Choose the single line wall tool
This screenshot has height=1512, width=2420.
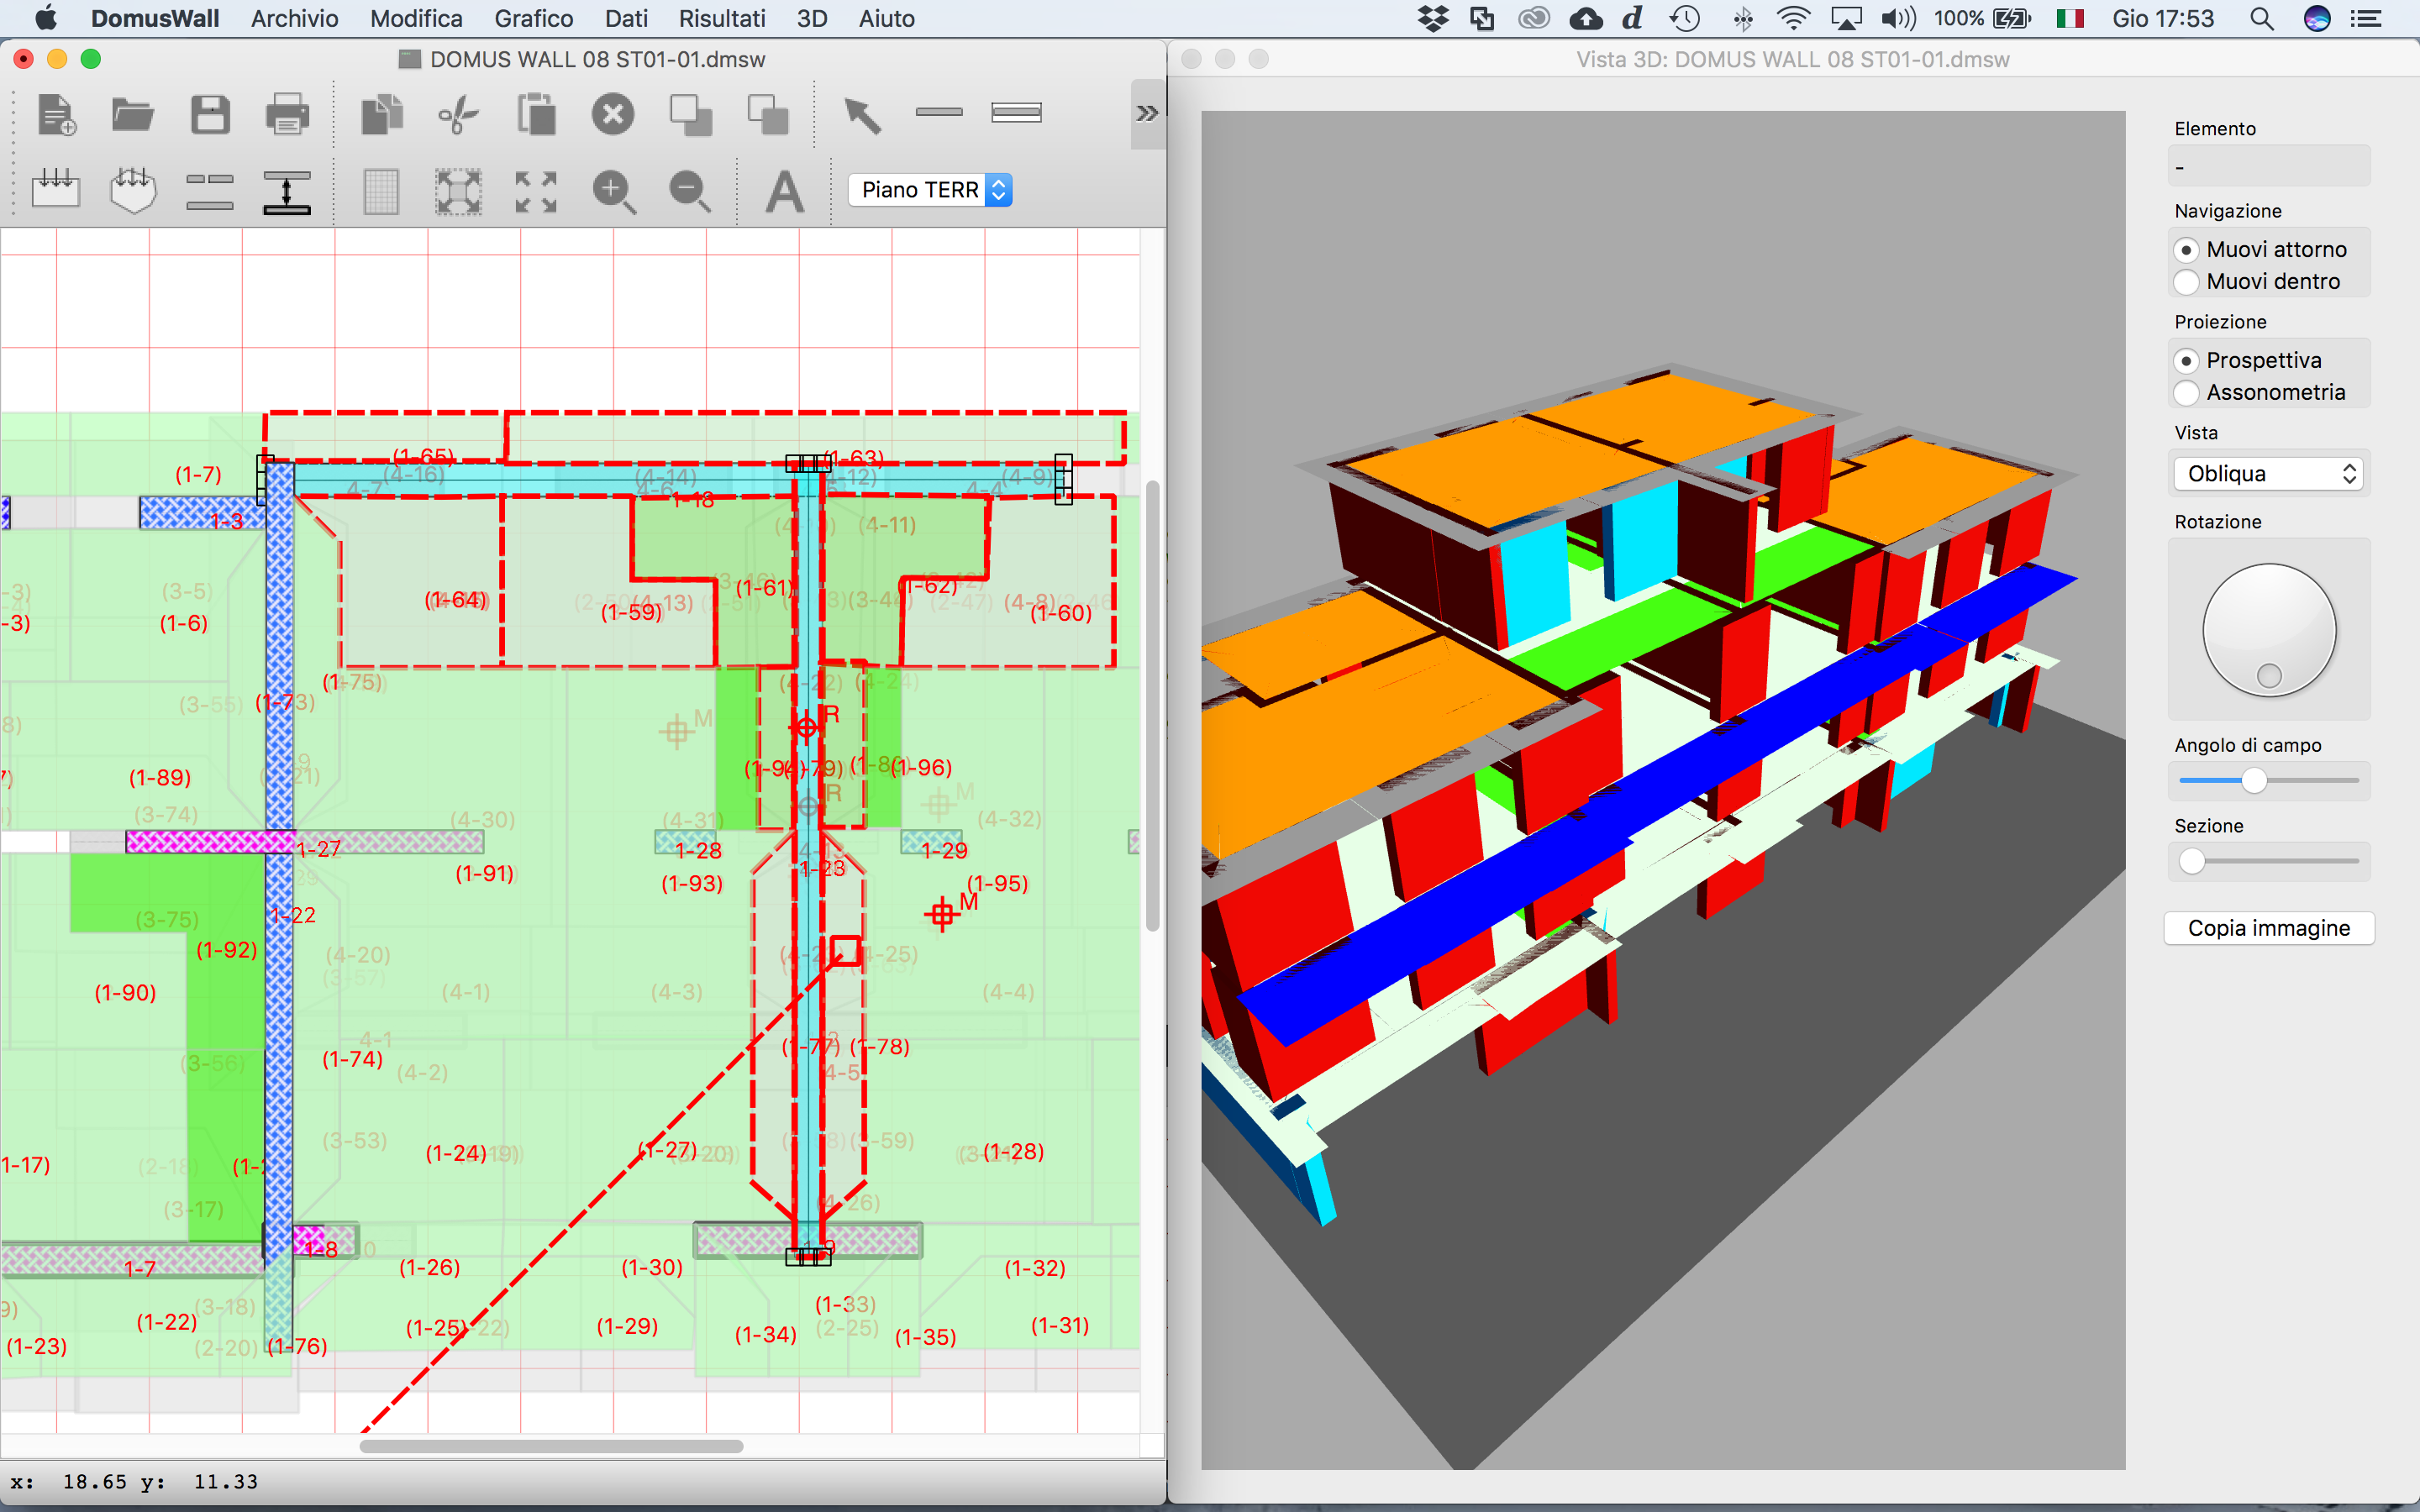939,112
